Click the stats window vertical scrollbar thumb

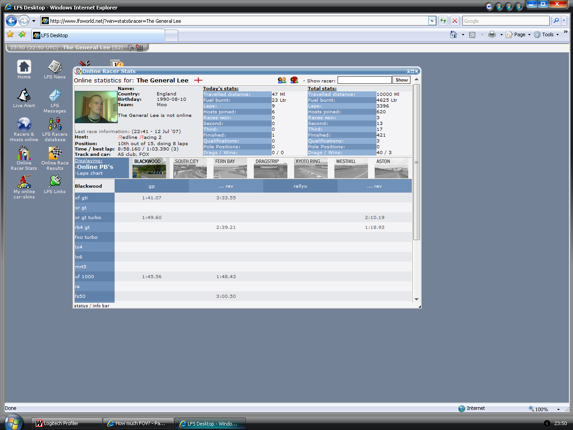click(416, 162)
